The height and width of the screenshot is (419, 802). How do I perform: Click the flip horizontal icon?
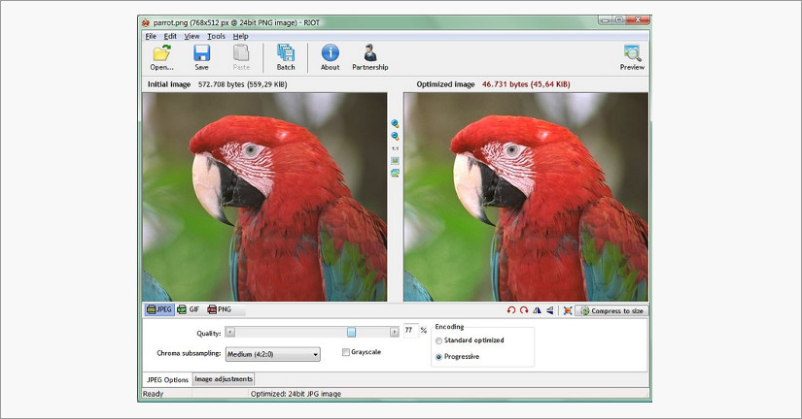click(537, 310)
